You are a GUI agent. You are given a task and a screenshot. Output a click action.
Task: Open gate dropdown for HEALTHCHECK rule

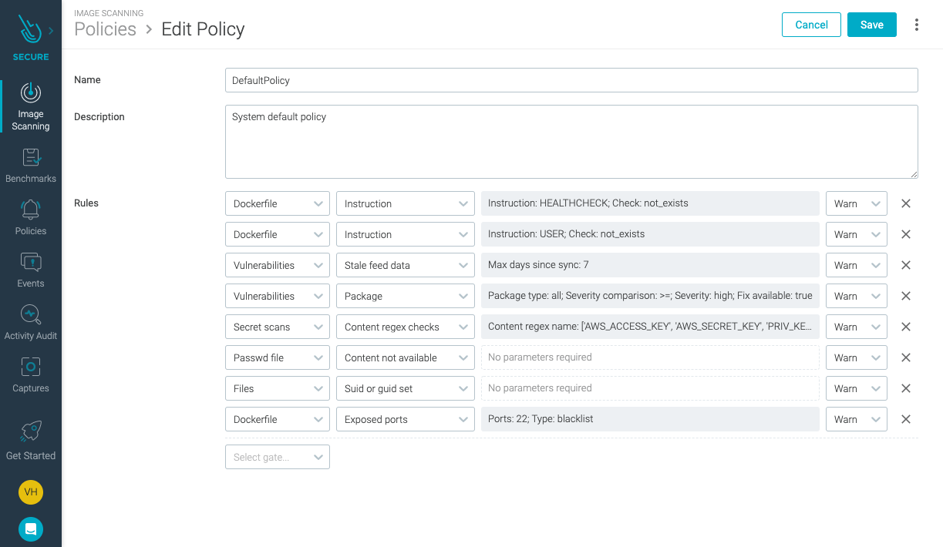point(278,203)
